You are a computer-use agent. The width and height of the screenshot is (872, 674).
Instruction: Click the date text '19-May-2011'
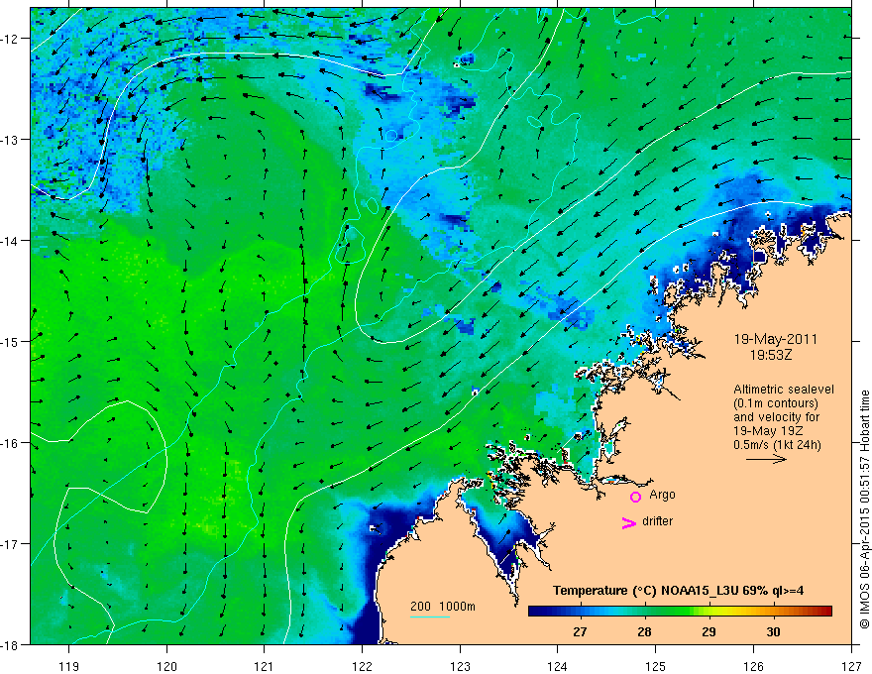click(776, 339)
